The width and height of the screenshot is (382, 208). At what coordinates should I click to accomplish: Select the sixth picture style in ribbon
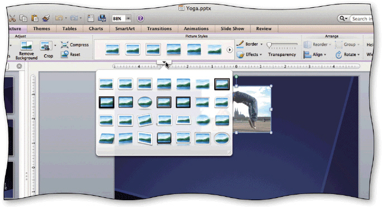pos(214,49)
